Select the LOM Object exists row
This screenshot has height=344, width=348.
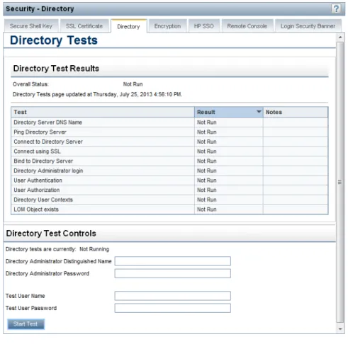tap(169, 210)
